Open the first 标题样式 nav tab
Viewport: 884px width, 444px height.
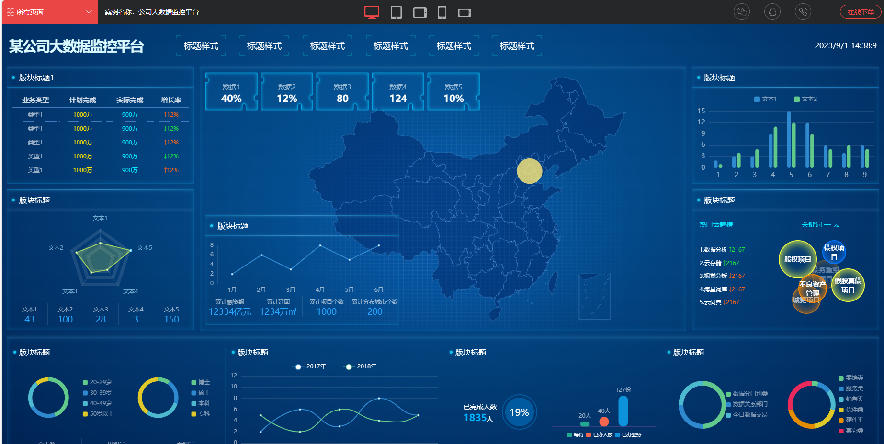pyautogui.click(x=201, y=46)
